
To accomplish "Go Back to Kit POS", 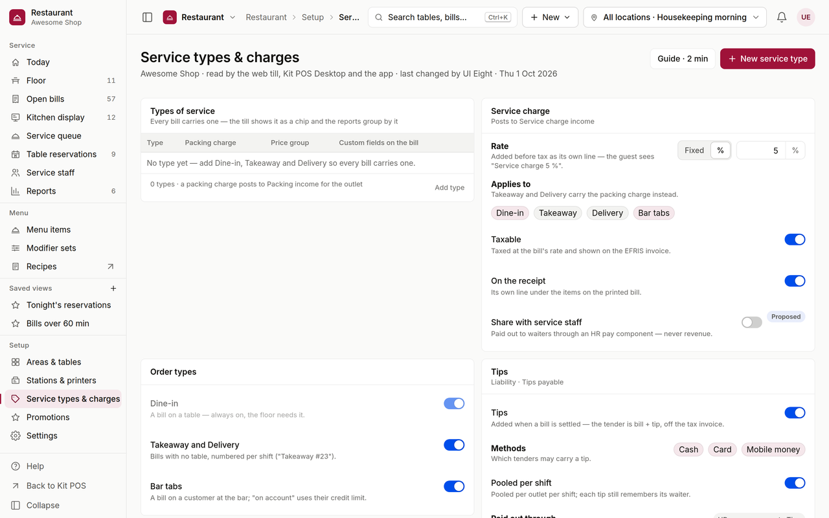I will 63,486.
